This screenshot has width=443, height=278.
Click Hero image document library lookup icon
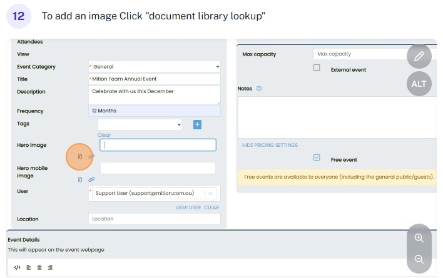tap(80, 156)
